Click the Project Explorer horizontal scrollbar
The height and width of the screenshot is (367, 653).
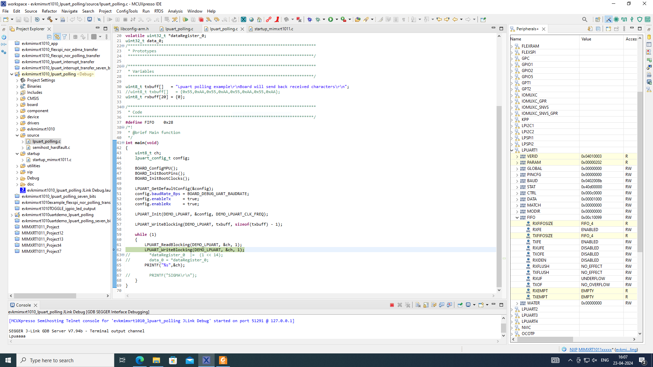click(x=45, y=296)
